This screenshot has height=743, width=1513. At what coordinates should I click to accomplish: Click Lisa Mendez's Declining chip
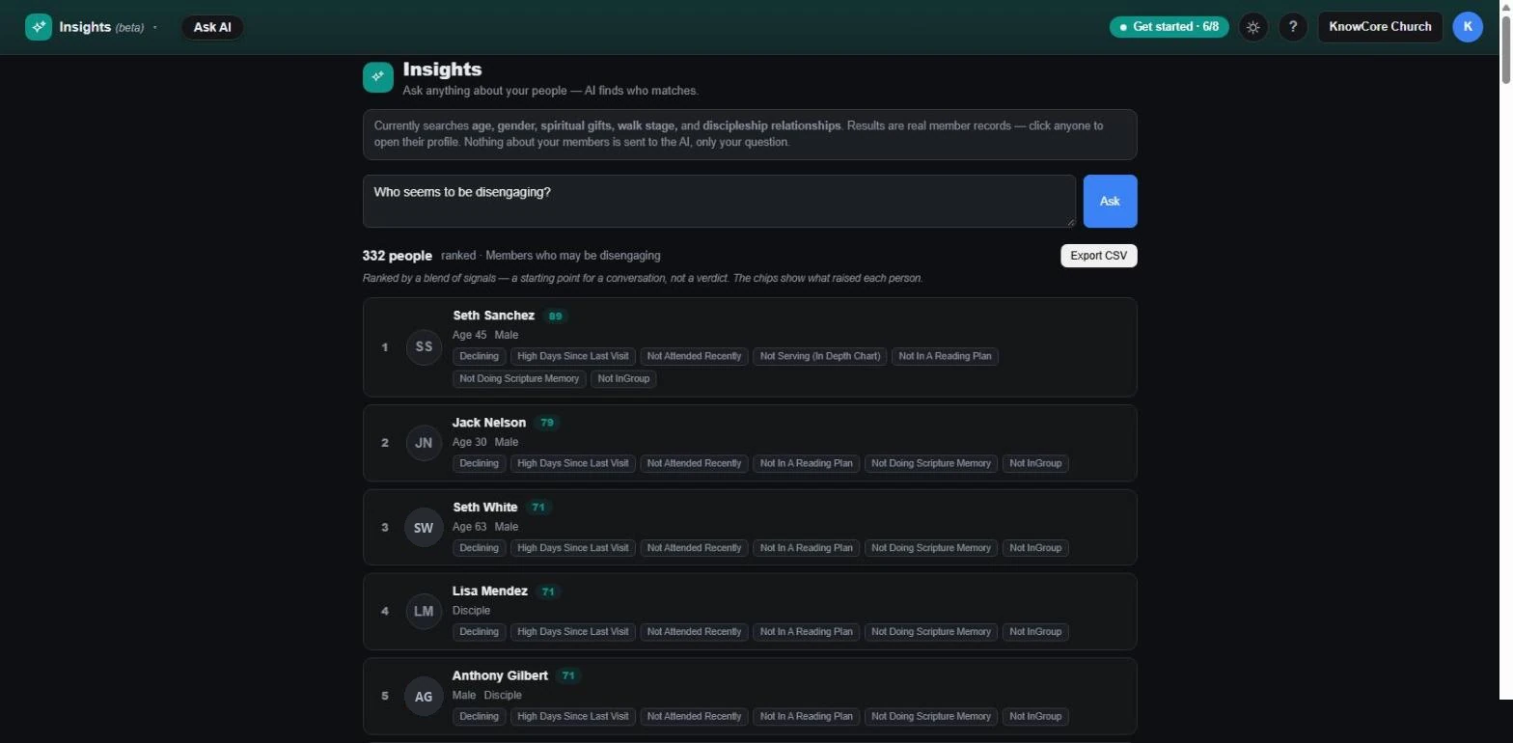pyautogui.click(x=479, y=632)
